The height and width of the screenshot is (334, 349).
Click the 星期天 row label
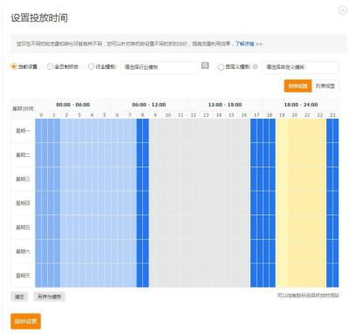[x=23, y=276]
